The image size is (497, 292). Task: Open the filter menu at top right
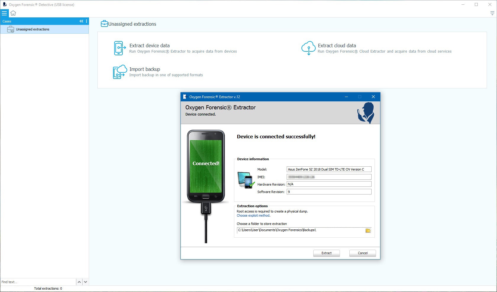492,13
